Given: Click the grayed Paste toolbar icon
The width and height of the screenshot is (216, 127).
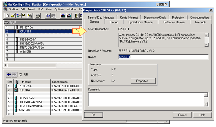Looking at the screenshot, I should click(53, 16).
